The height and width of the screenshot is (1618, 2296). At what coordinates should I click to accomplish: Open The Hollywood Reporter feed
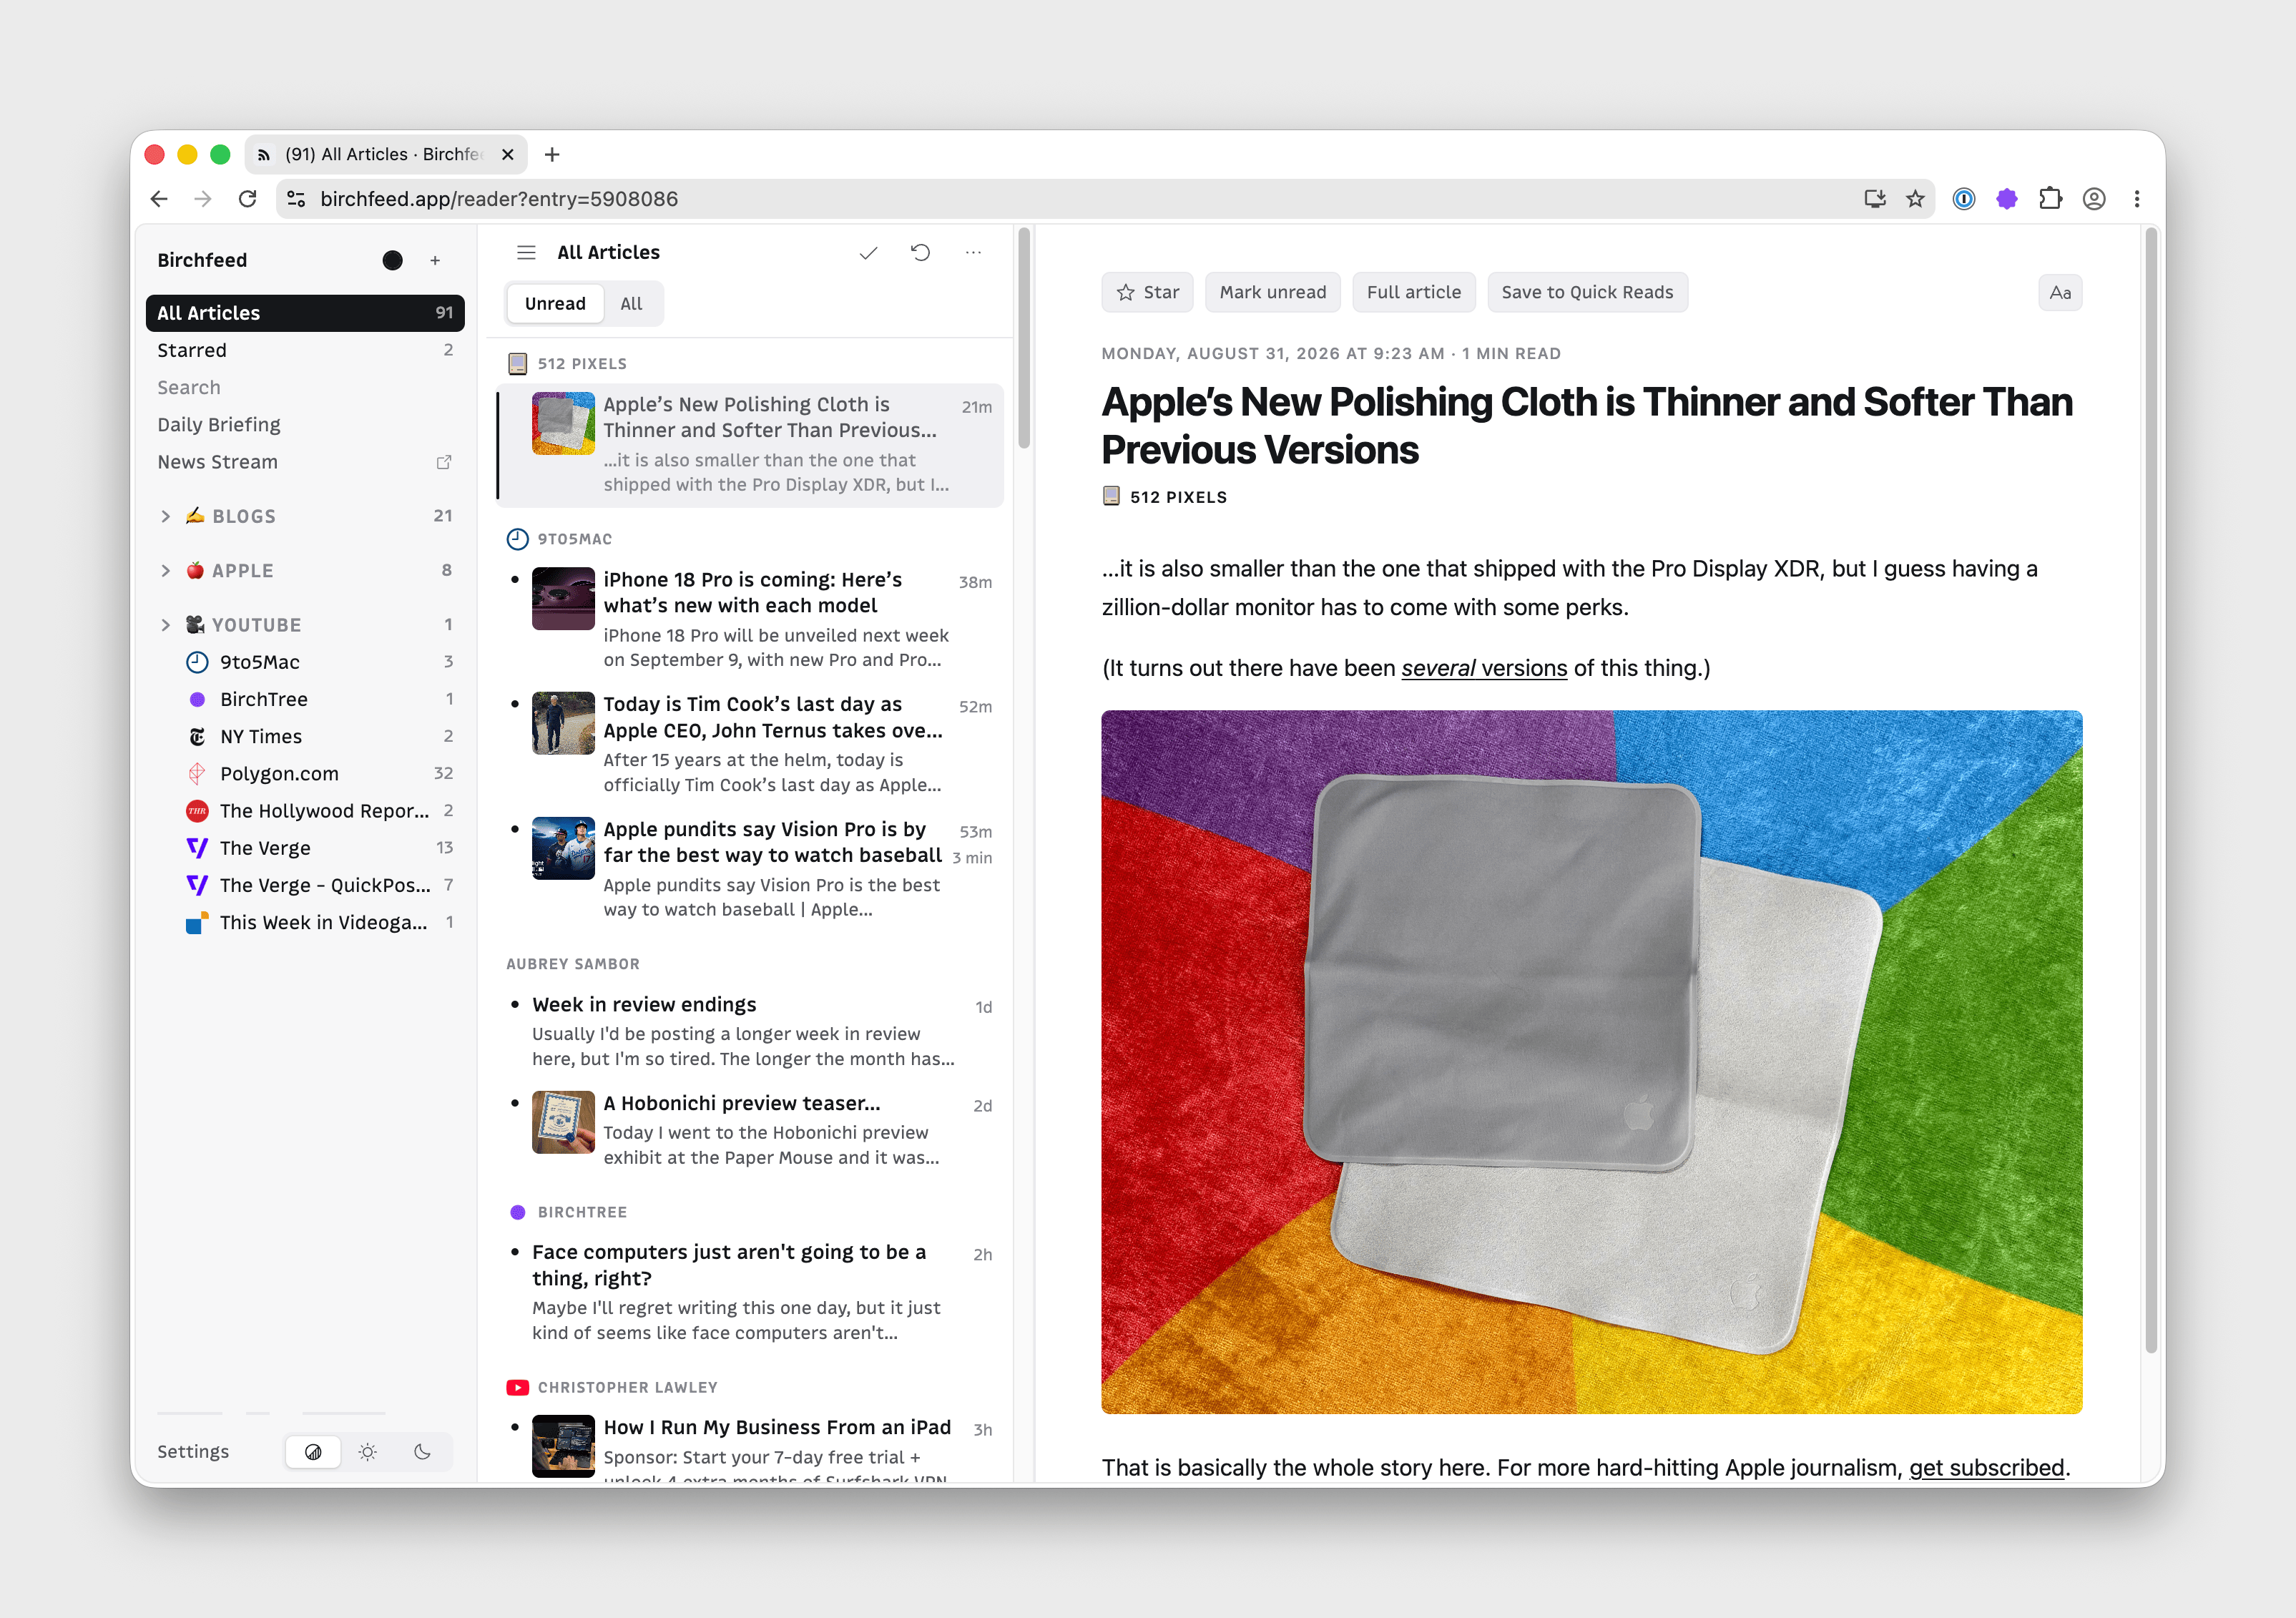(x=305, y=810)
